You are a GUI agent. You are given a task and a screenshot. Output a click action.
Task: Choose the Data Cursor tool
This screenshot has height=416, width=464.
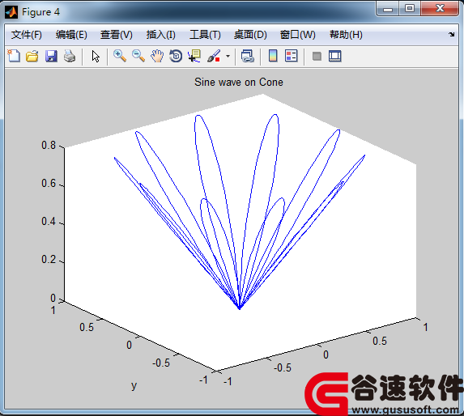click(194, 56)
